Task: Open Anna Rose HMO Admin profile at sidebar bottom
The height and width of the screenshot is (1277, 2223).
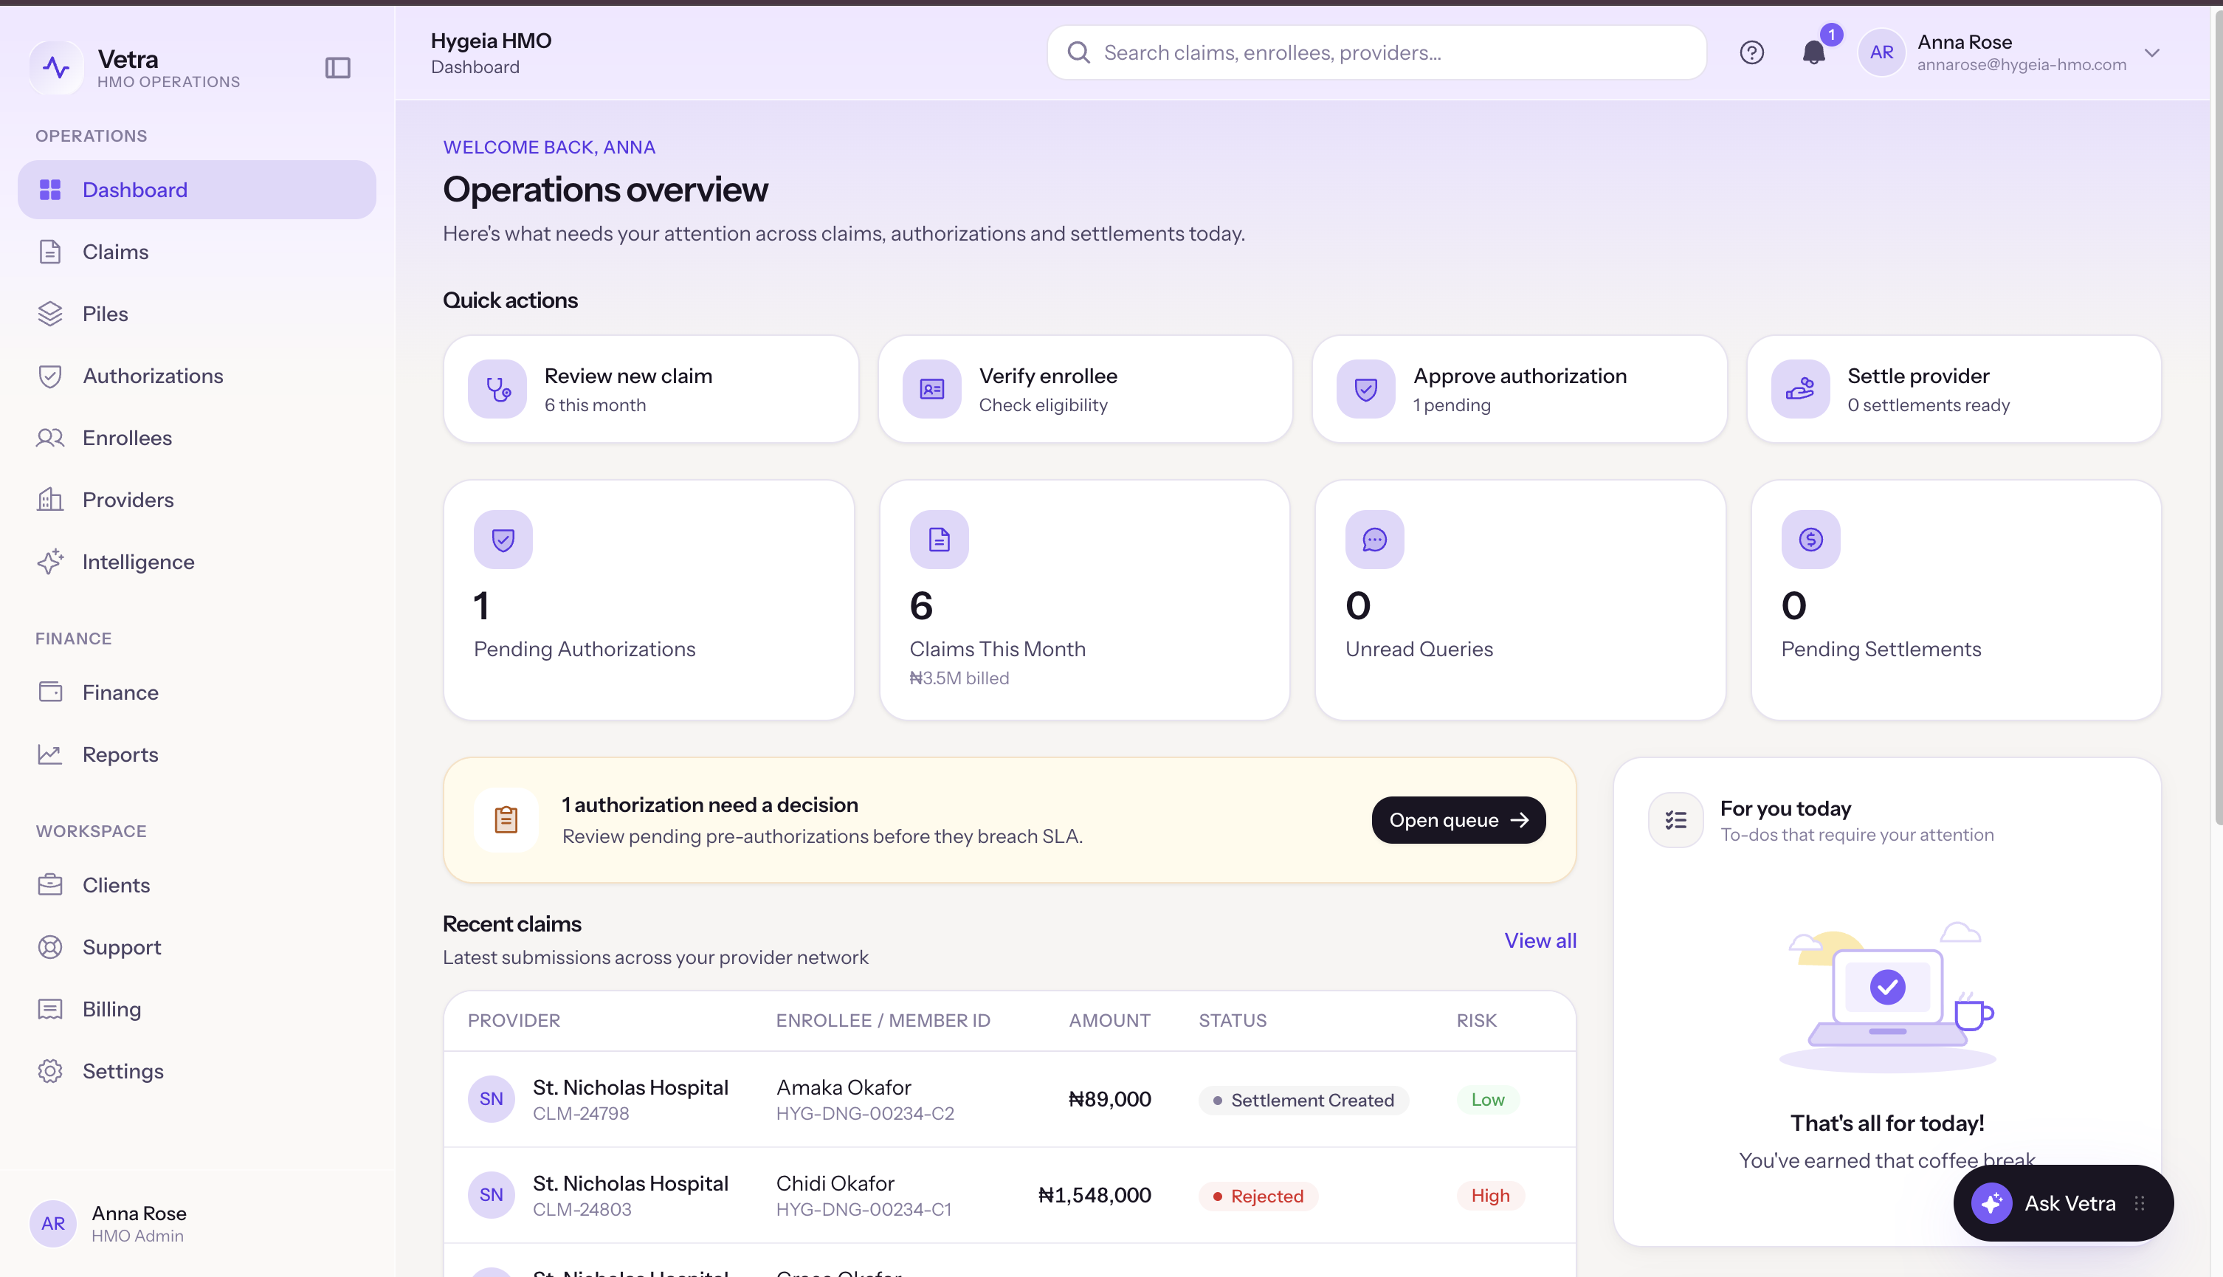Action: (x=196, y=1224)
